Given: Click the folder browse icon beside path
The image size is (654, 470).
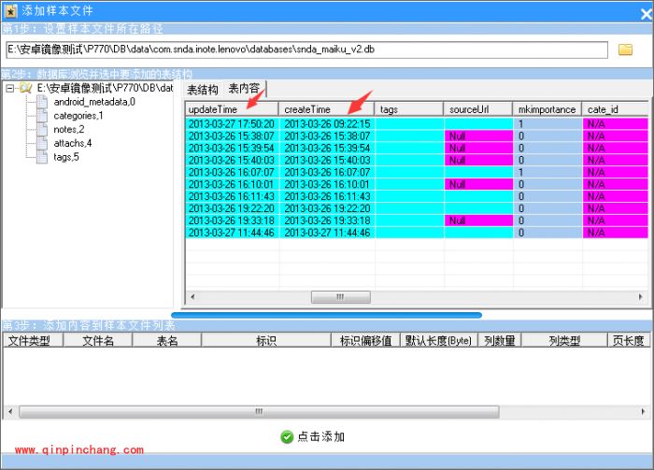Looking at the screenshot, I should (625, 50).
